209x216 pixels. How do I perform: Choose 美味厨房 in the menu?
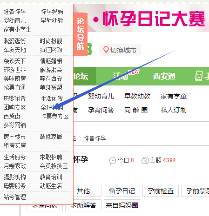tap(14, 79)
